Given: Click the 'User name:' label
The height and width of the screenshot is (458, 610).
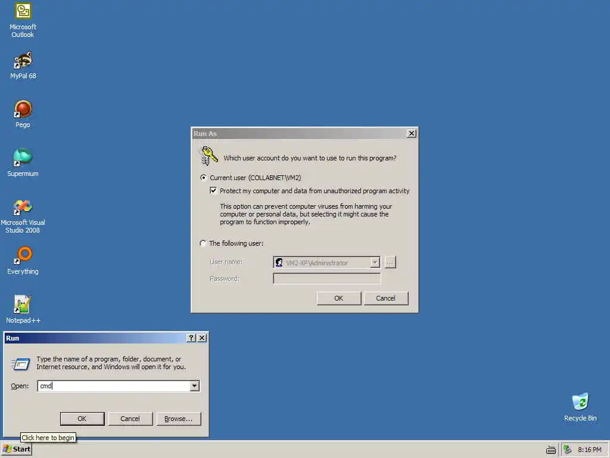Looking at the screenshot, I should 226,262.
